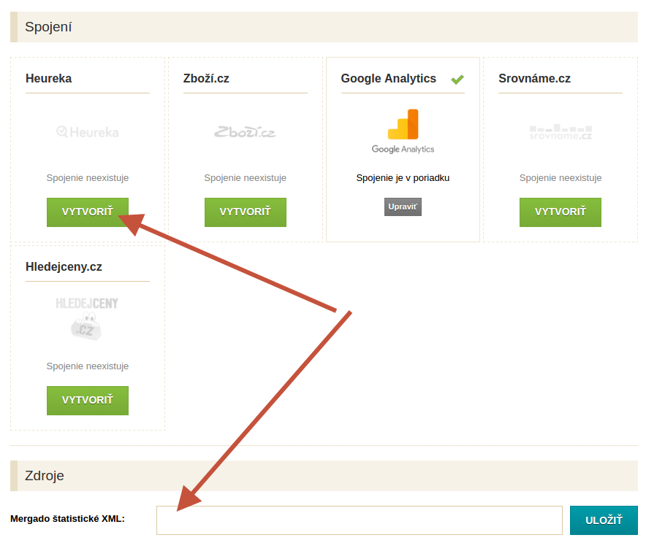
Task: Edit Google Analytics connection via Upraviť
Action: coord(403,207)
